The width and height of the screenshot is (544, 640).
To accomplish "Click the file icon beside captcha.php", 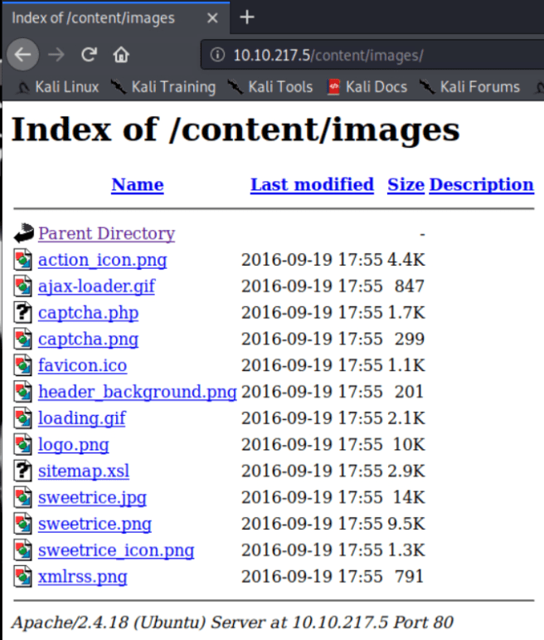I will coord(23,313).
